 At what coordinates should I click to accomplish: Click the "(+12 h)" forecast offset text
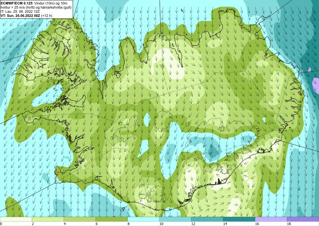click(x=47, y=15)
